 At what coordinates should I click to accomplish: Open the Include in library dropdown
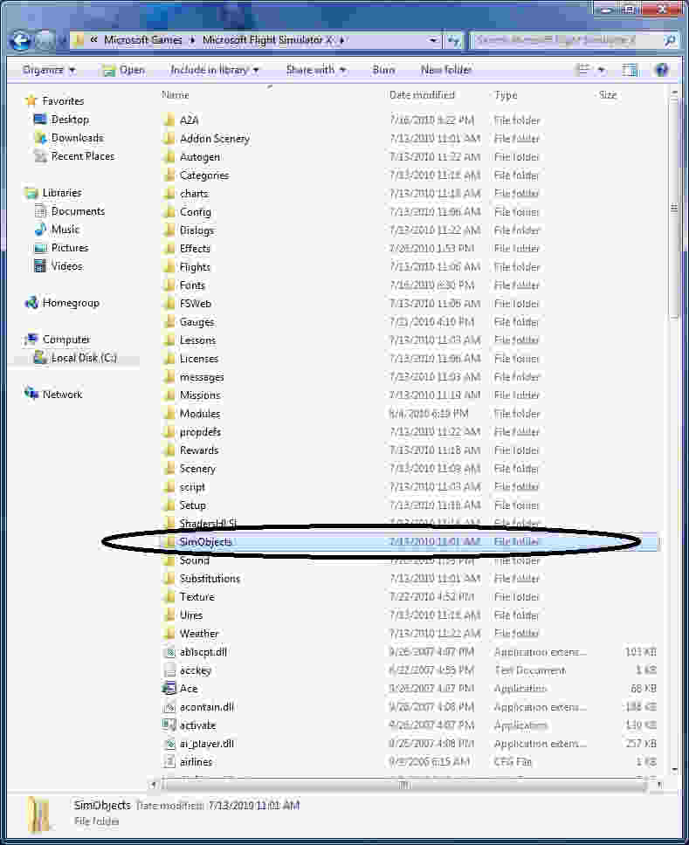click(215, 70)
